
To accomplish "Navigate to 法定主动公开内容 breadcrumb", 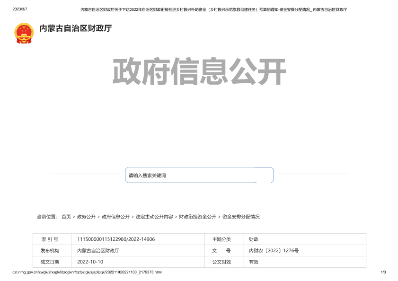I will (154, 217).
